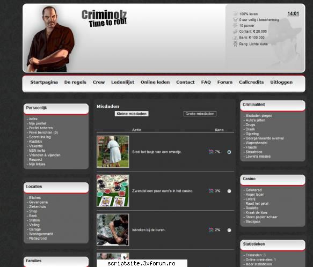Open Ledenlijst in the navigation bar
Image resolution: width=313 pixels, height=267 pixels.
pyautogui.click(x=122, y=82)
